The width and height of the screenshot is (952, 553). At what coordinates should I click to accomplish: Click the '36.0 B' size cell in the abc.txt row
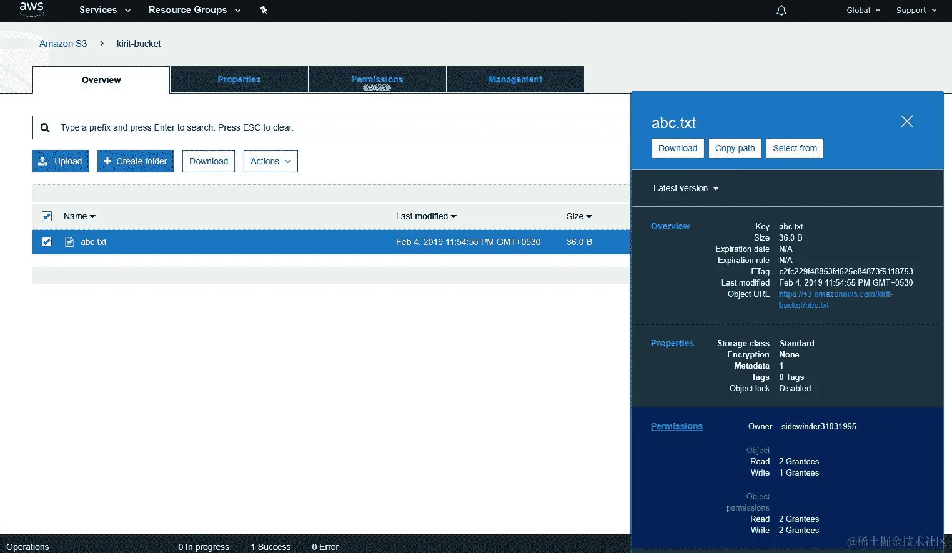click(579, 242)
